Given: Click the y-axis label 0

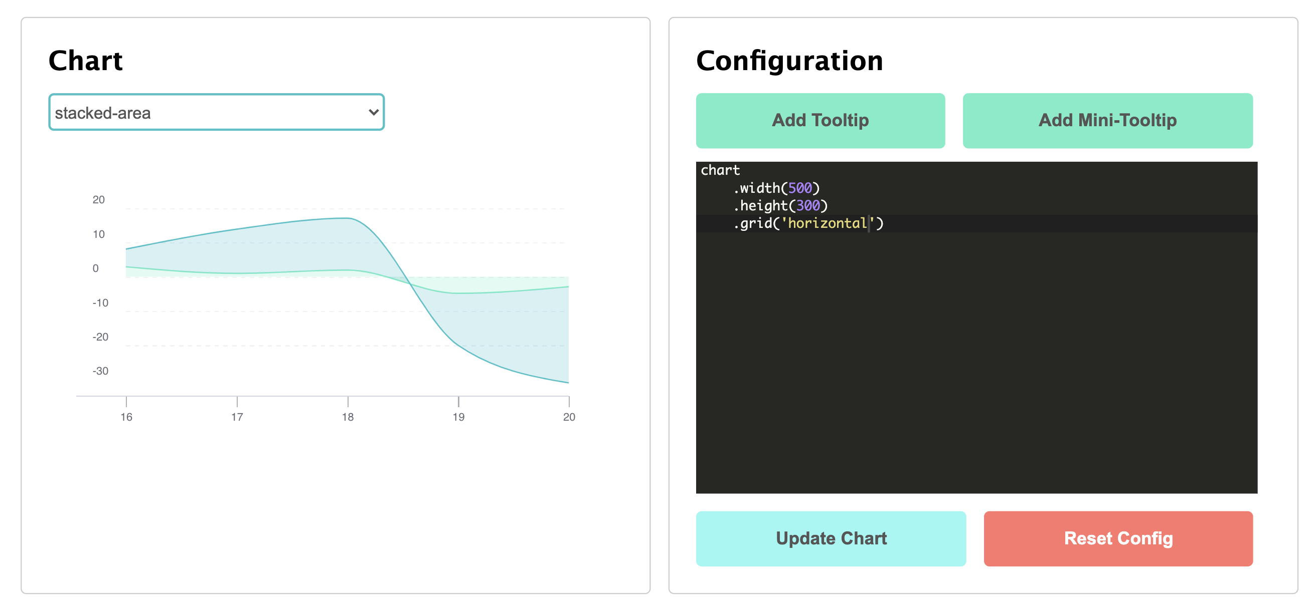Looking at the screenshot, I should [x=97, y=268].
